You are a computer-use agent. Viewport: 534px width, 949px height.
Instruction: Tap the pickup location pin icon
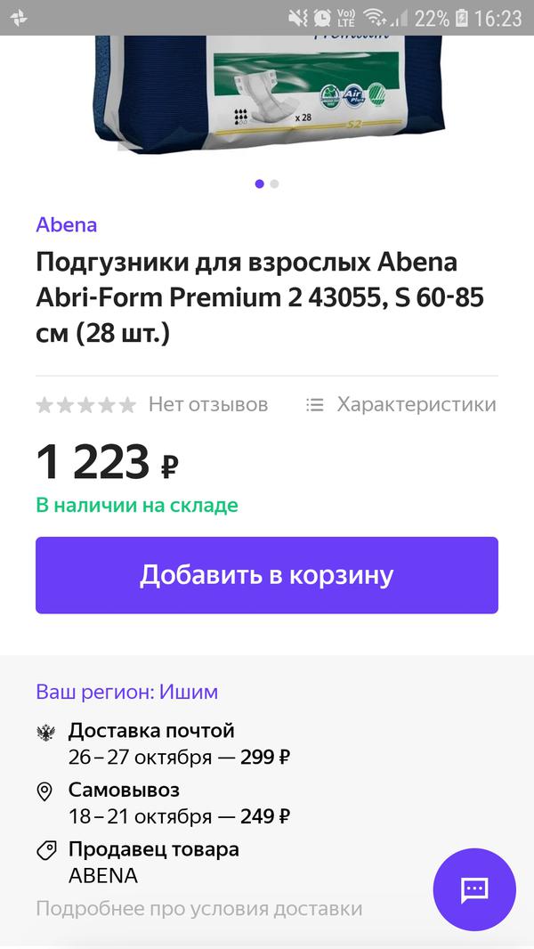[x=45, y=791]
